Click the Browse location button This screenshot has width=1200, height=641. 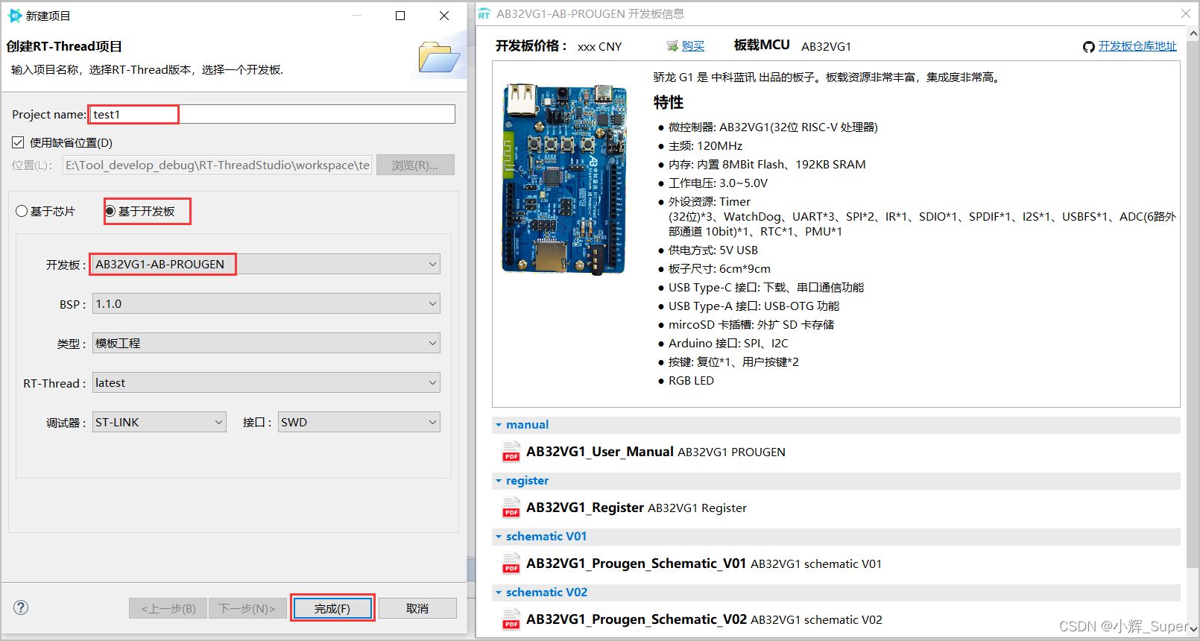click(415, 165)
